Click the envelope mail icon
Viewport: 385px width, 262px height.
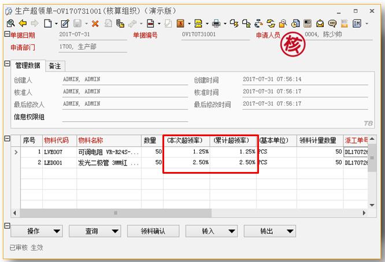320,24
